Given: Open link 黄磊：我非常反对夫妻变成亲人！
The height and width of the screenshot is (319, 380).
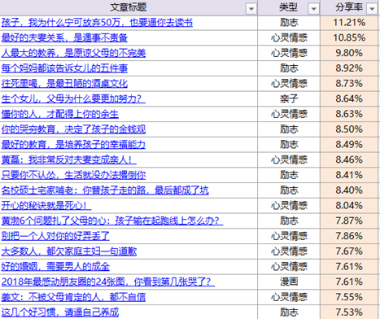Looking at the screenshot, I should coord(69,159).
